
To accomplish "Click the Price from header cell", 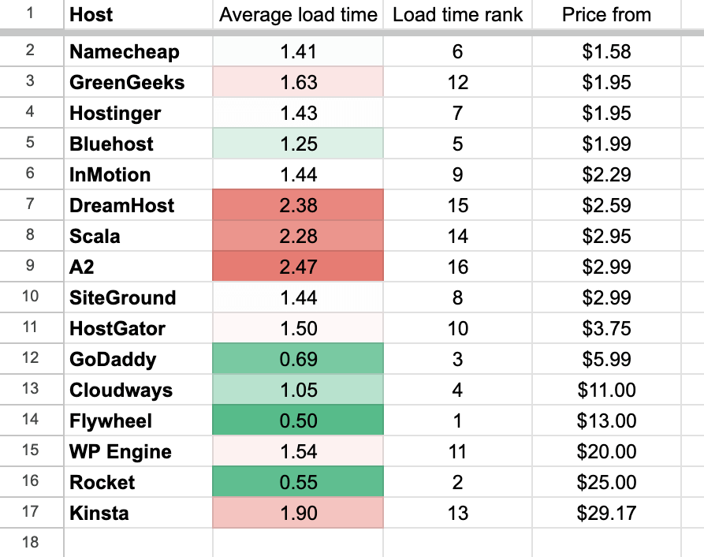I will click(606, 14).
